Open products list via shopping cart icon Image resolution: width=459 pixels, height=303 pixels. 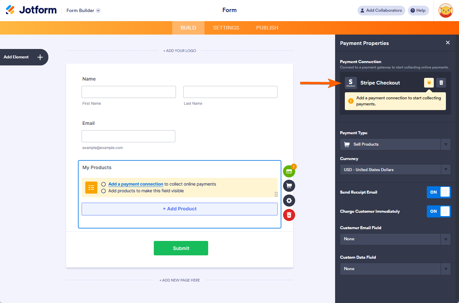coord(289,186)
